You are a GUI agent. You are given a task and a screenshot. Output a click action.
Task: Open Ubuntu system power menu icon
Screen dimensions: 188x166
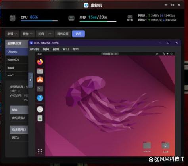pos(171,54)
